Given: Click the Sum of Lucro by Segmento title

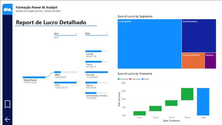Looking at the screenshot, I should point(135,16).
